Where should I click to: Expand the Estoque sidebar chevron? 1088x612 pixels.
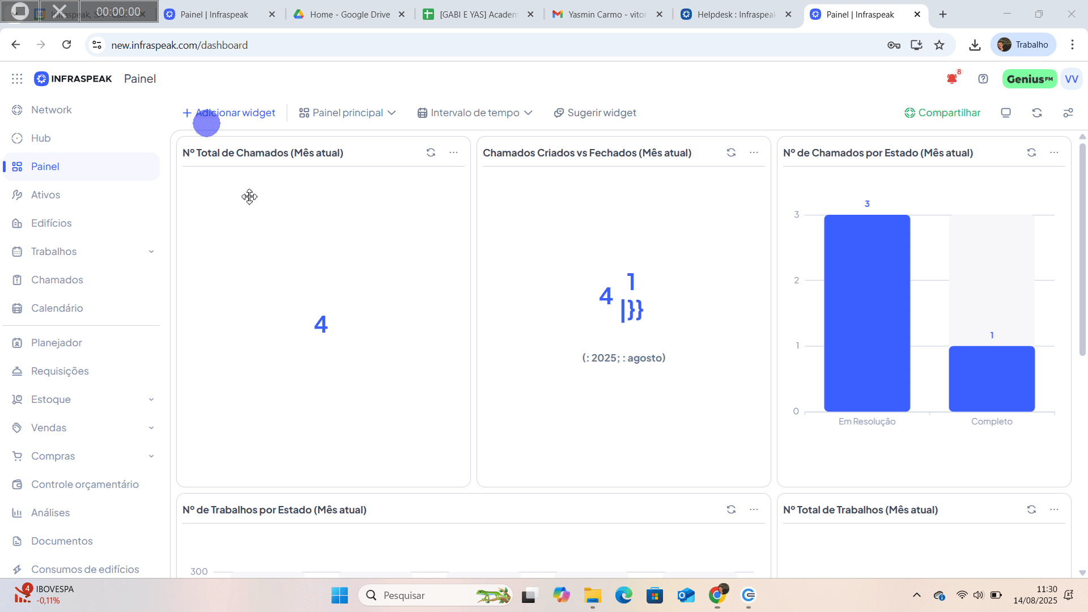[x=151, y=399]
